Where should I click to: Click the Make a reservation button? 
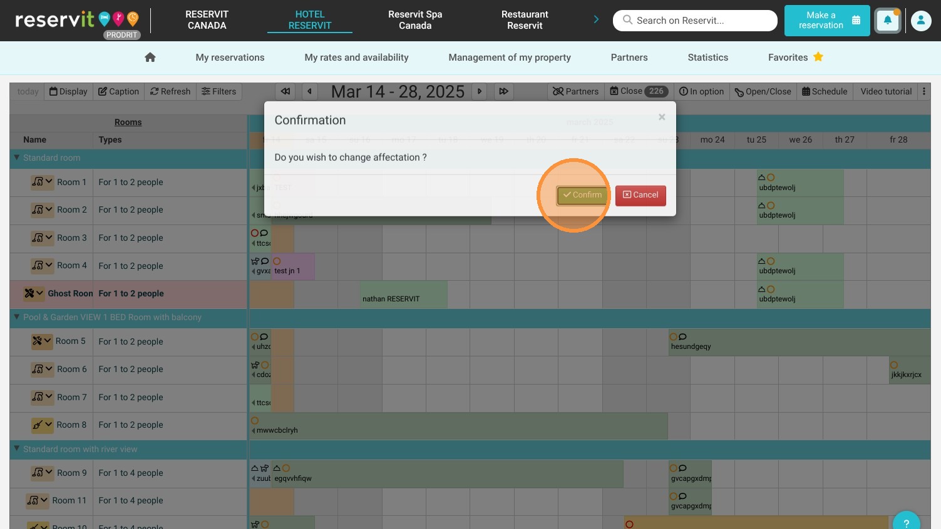tap(827, 21)
